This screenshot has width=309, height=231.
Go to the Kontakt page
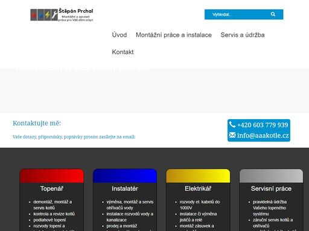(123, 52)
